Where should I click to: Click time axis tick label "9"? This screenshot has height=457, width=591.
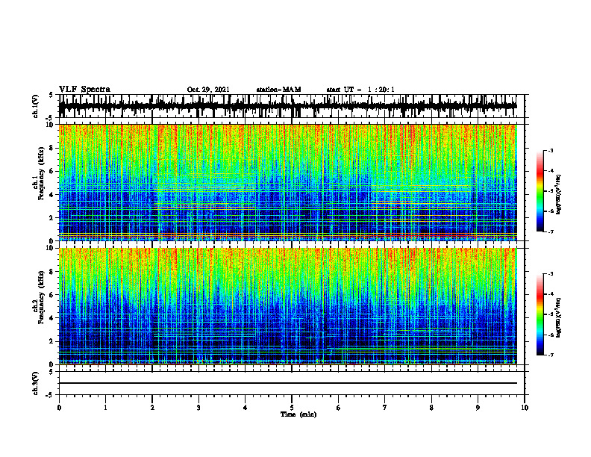pos(478,408)
